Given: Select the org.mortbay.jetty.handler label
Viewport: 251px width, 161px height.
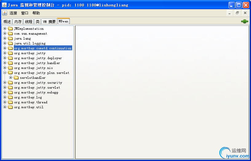Looking at the screenshot, I should (x=37, y=63).
